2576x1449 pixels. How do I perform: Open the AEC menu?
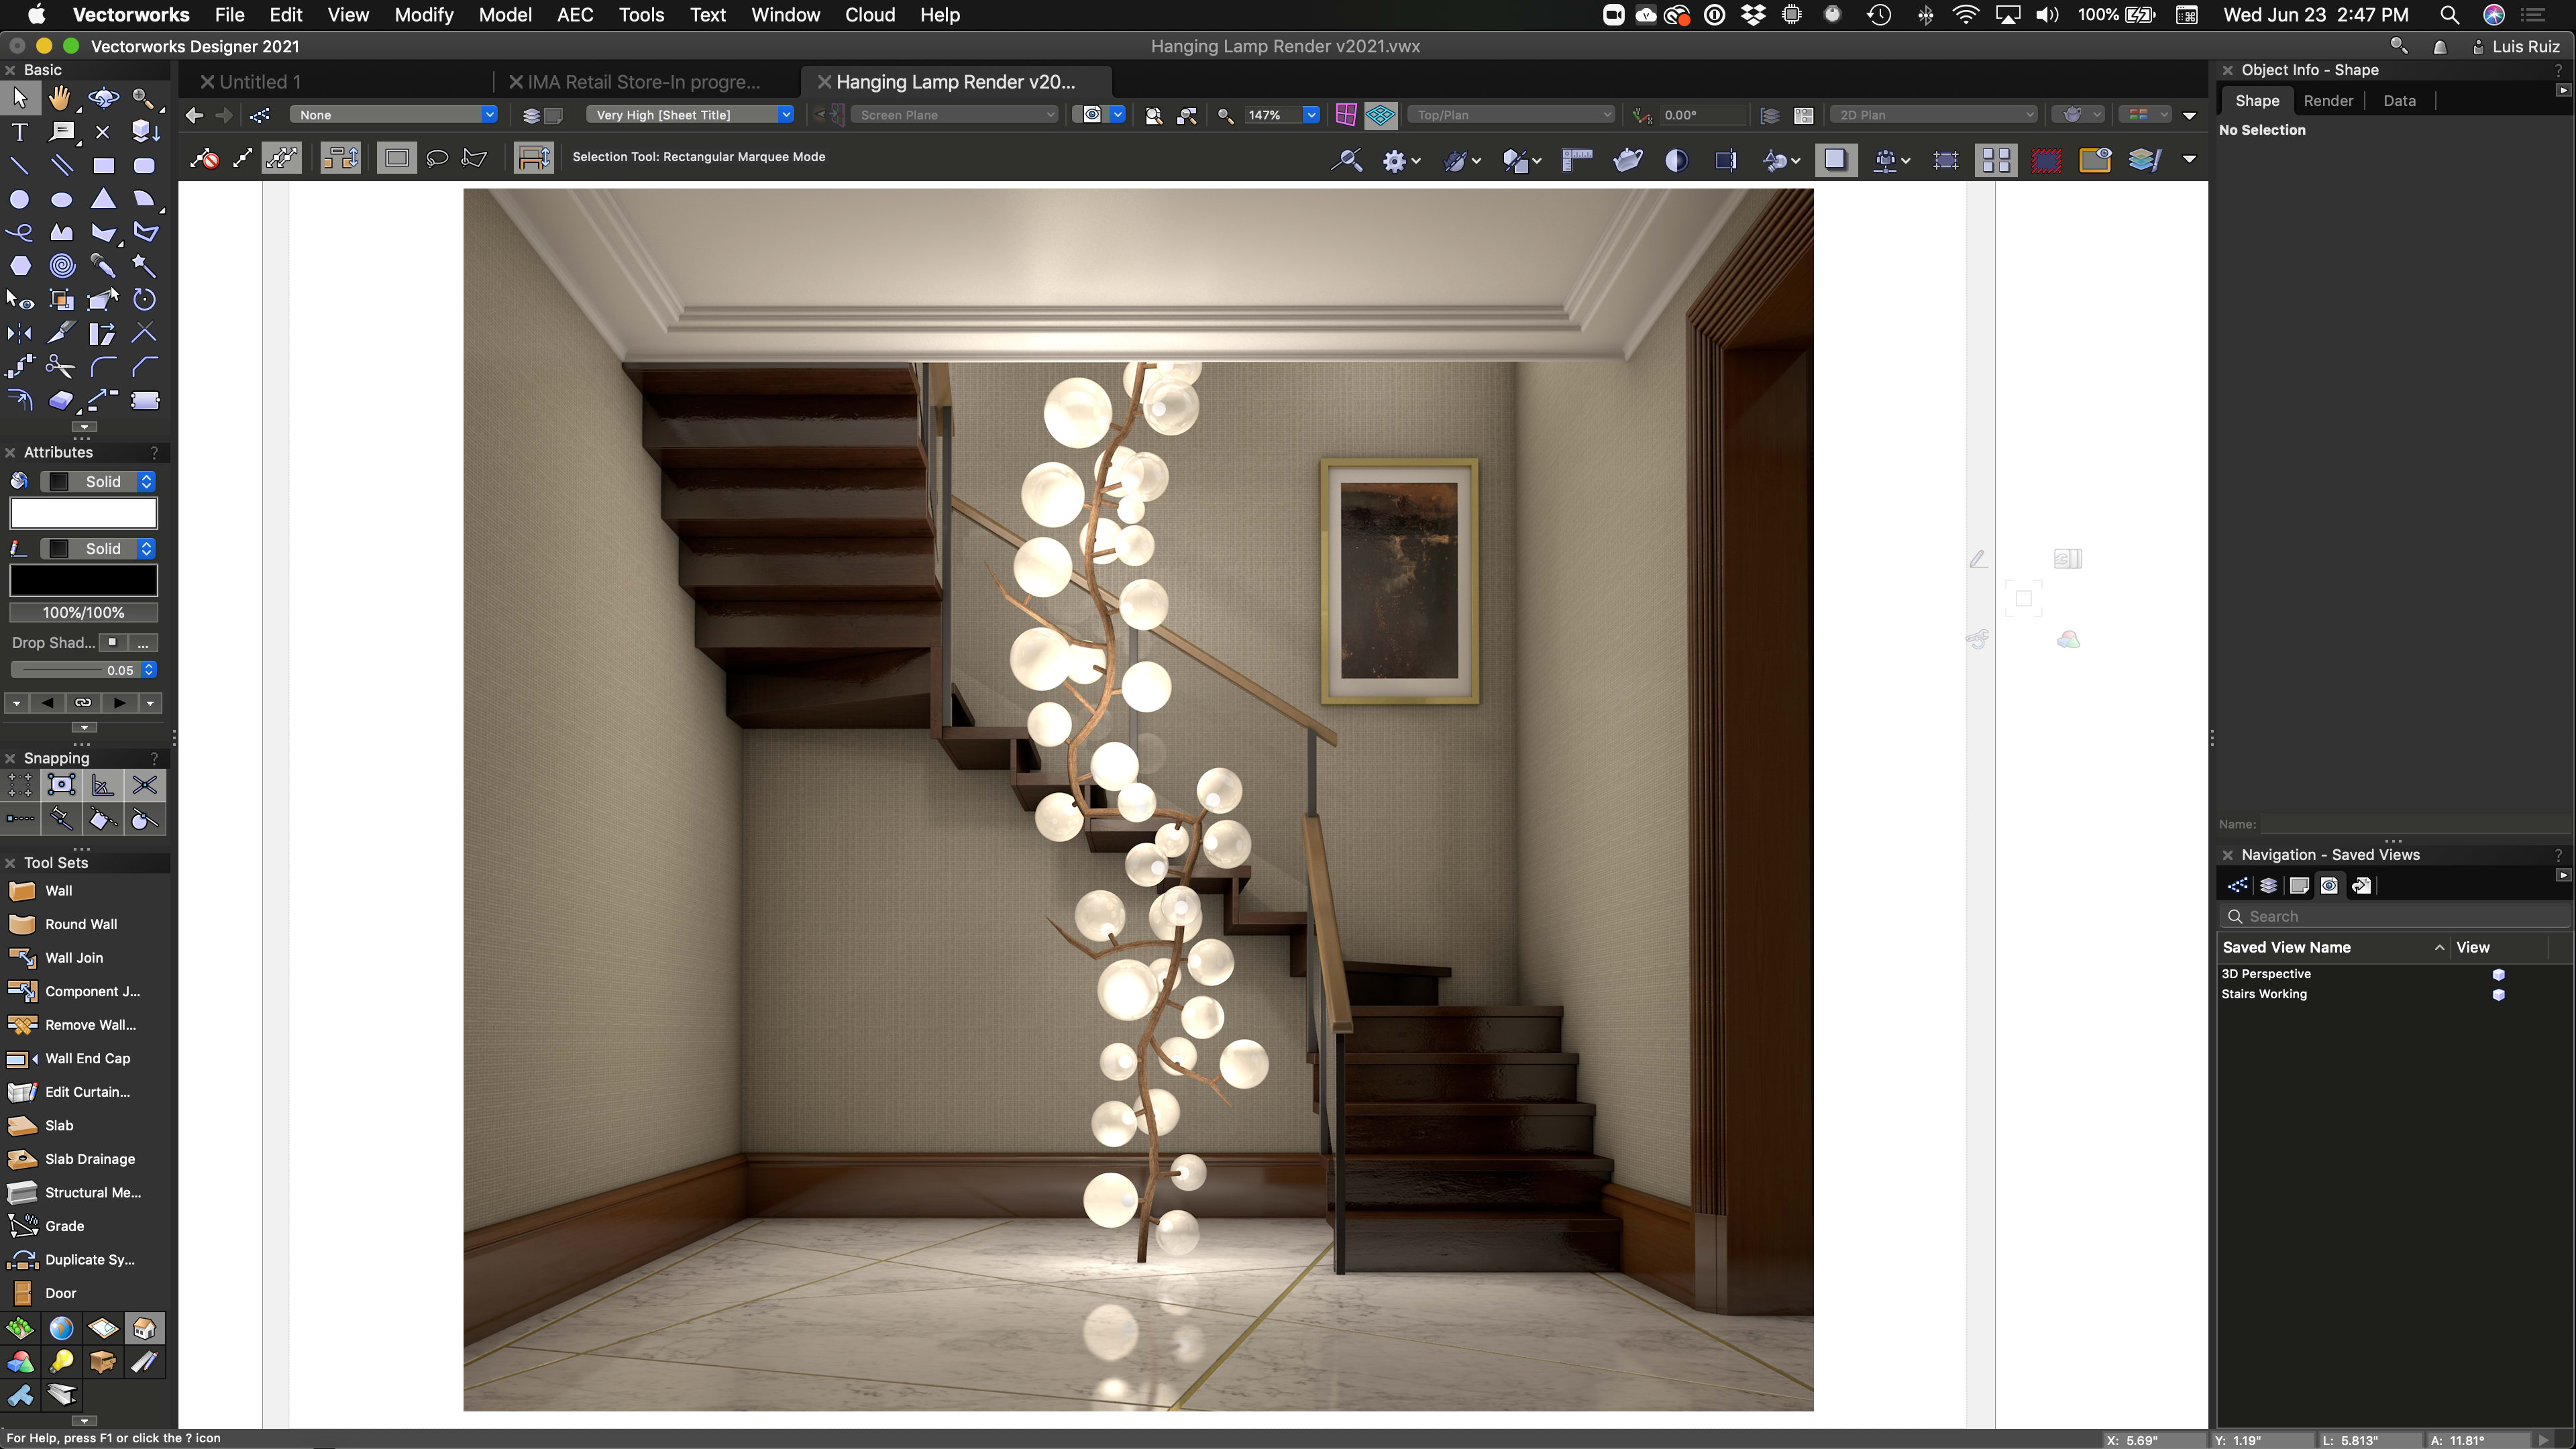575,15
